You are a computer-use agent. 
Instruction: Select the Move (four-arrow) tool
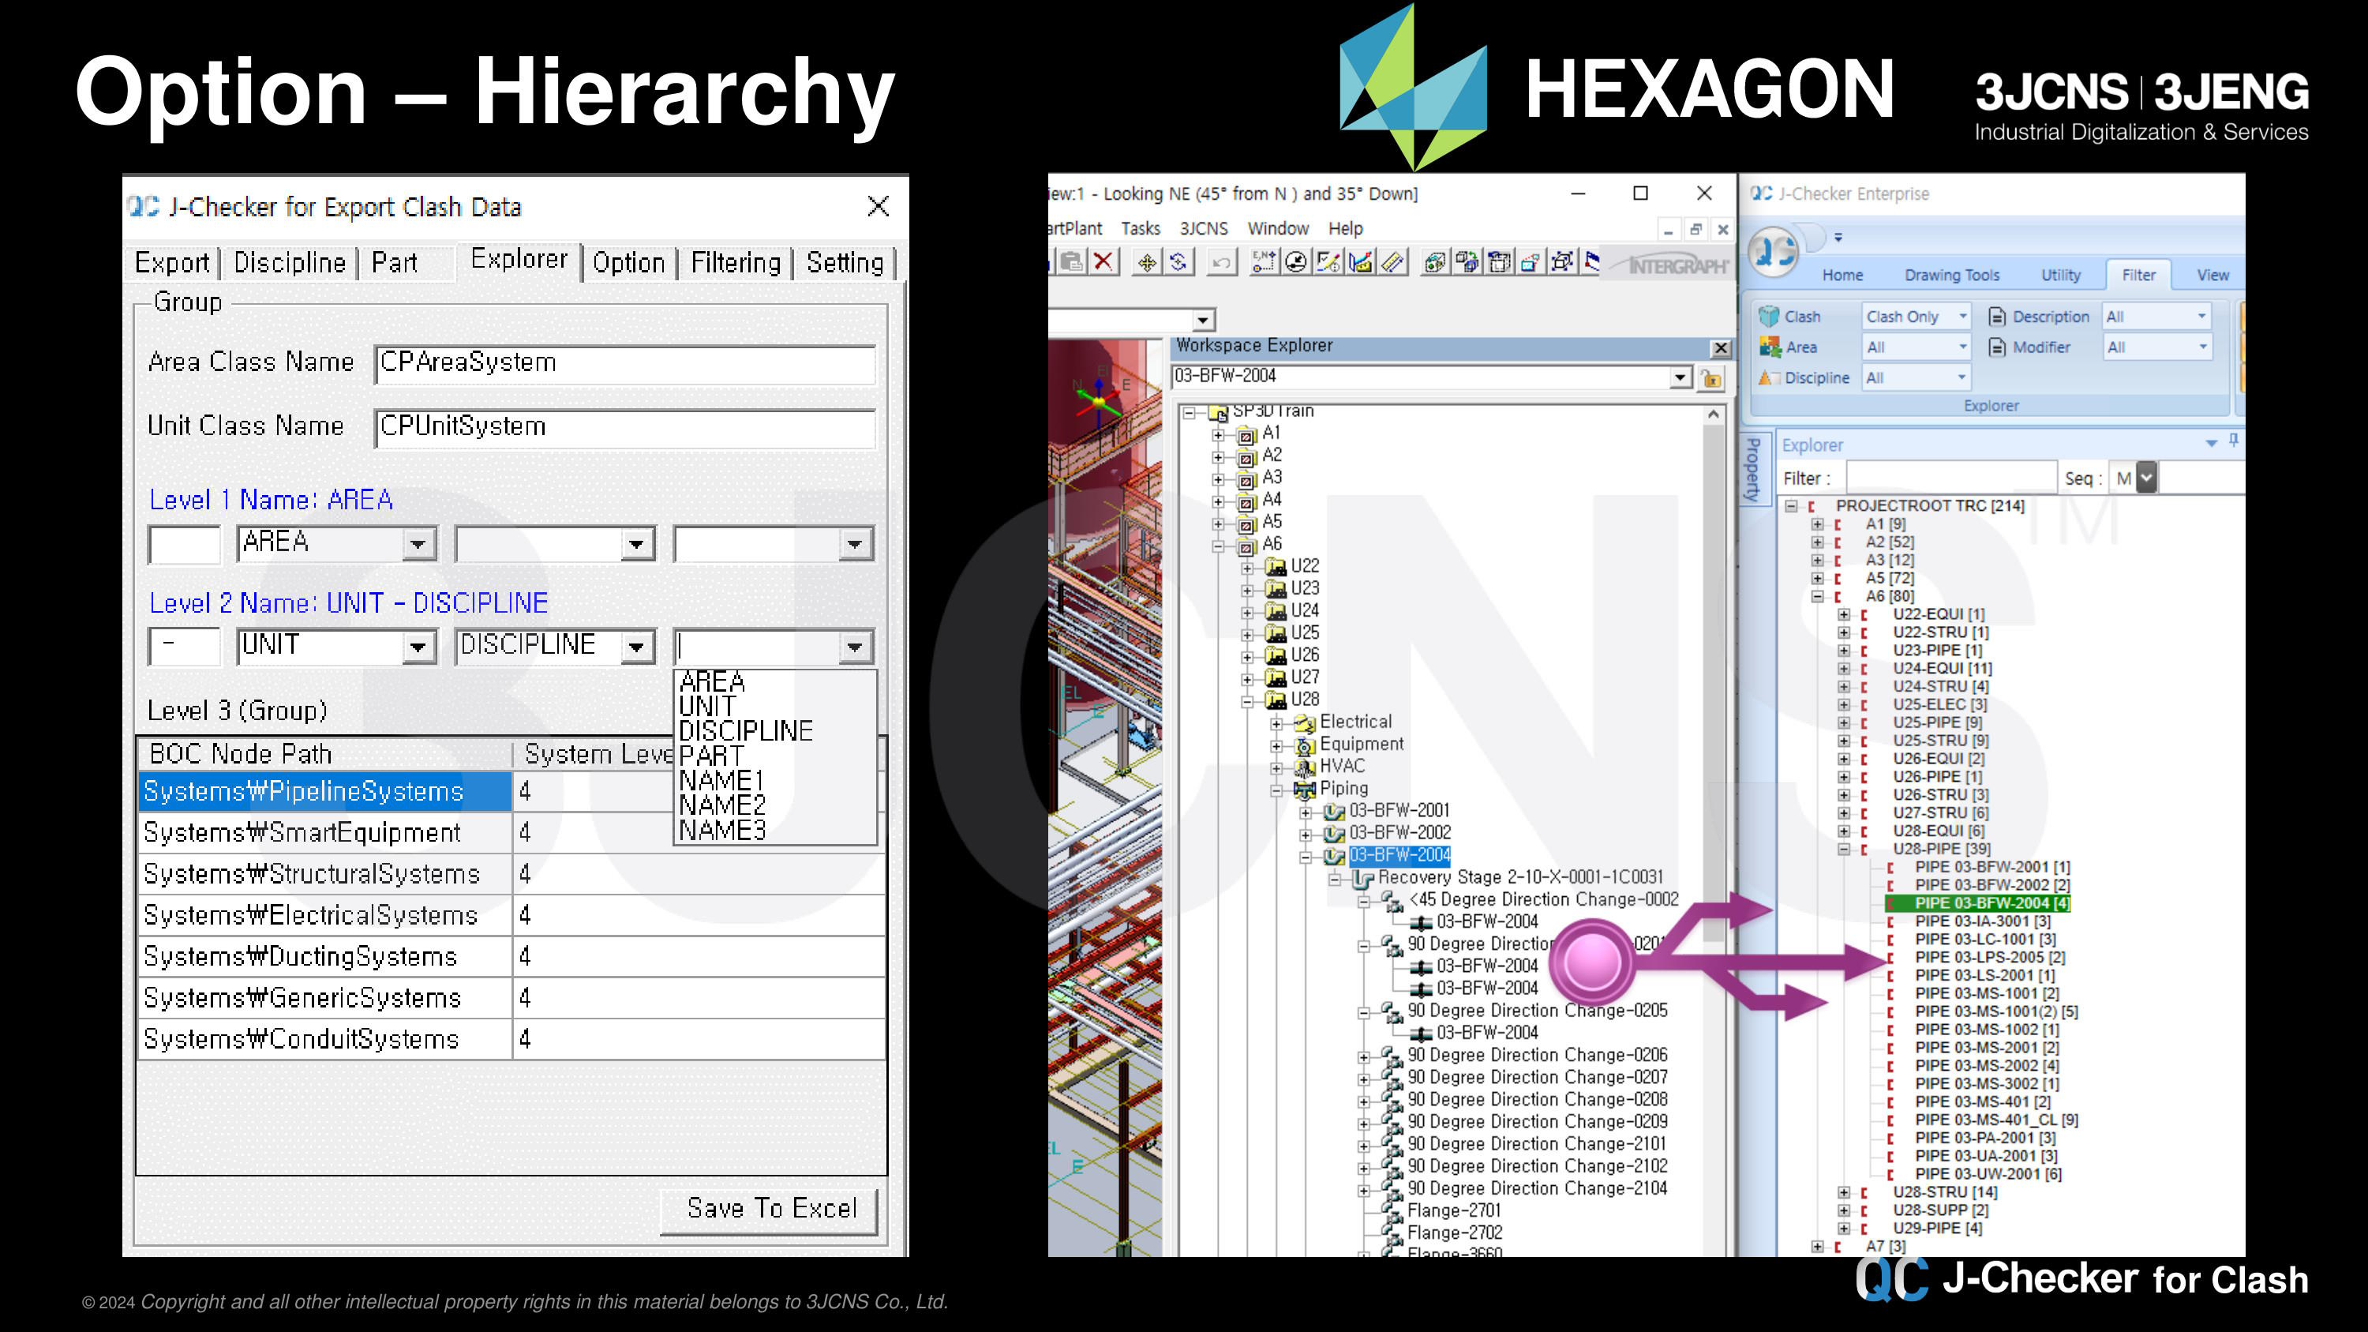(1146, 263)
